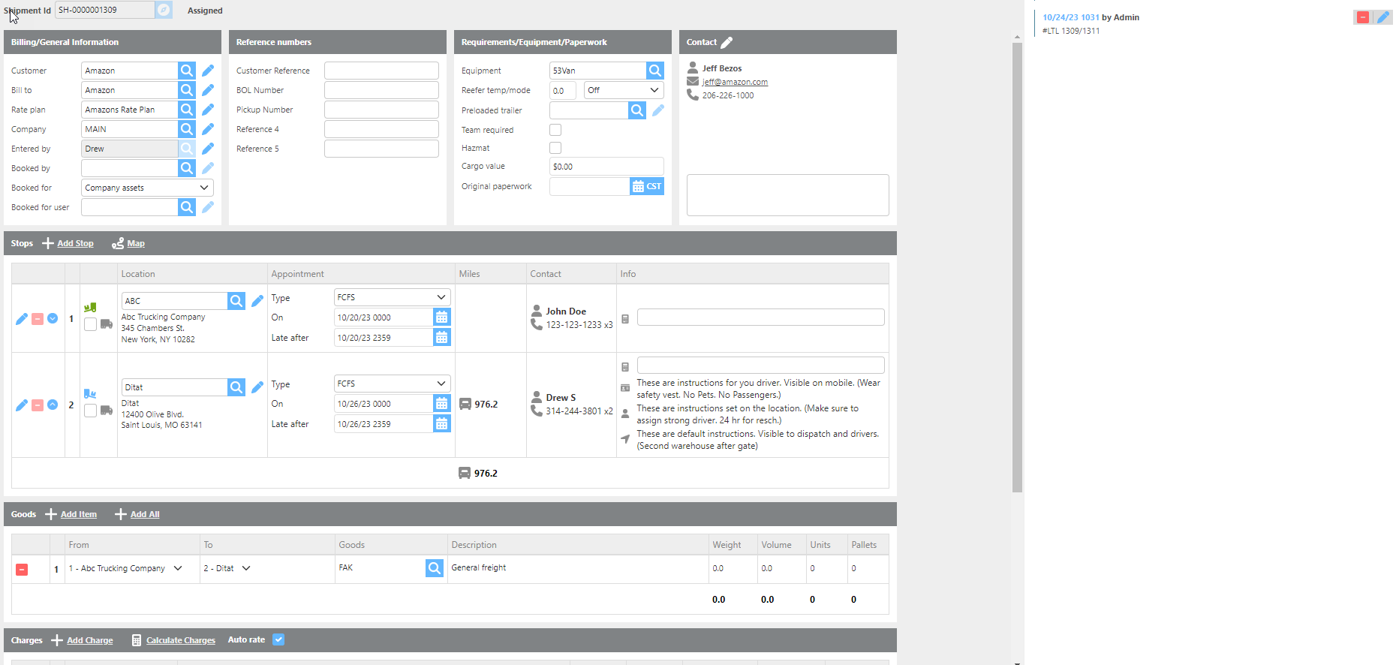The image size is (1396, 665).
Task: Click Calculate Charges in Charges bar
Action: point(180,640)
